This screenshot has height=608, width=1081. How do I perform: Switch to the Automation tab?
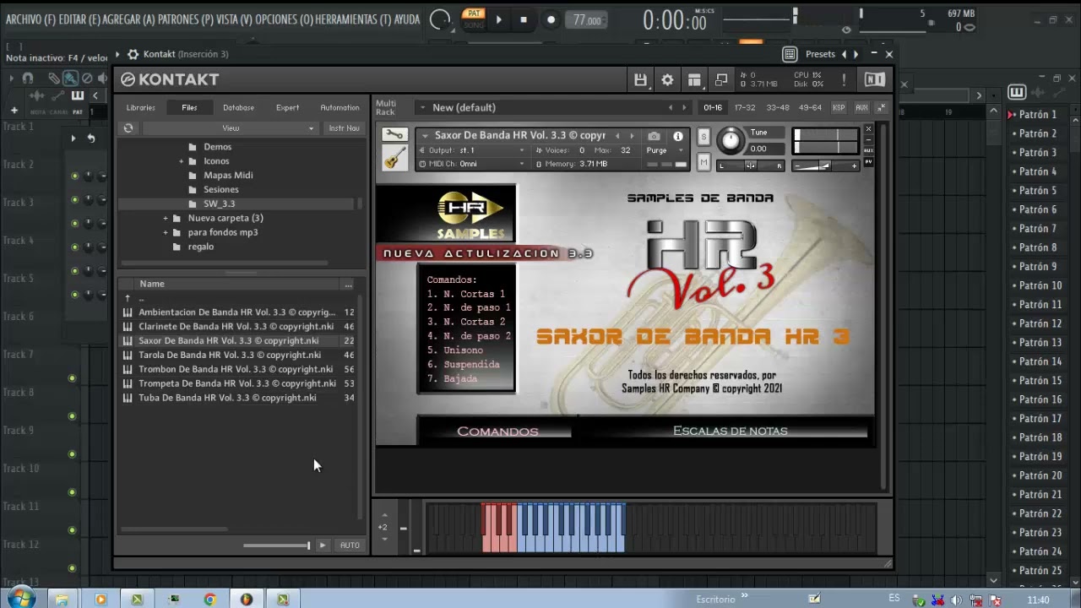pos(340,107)
